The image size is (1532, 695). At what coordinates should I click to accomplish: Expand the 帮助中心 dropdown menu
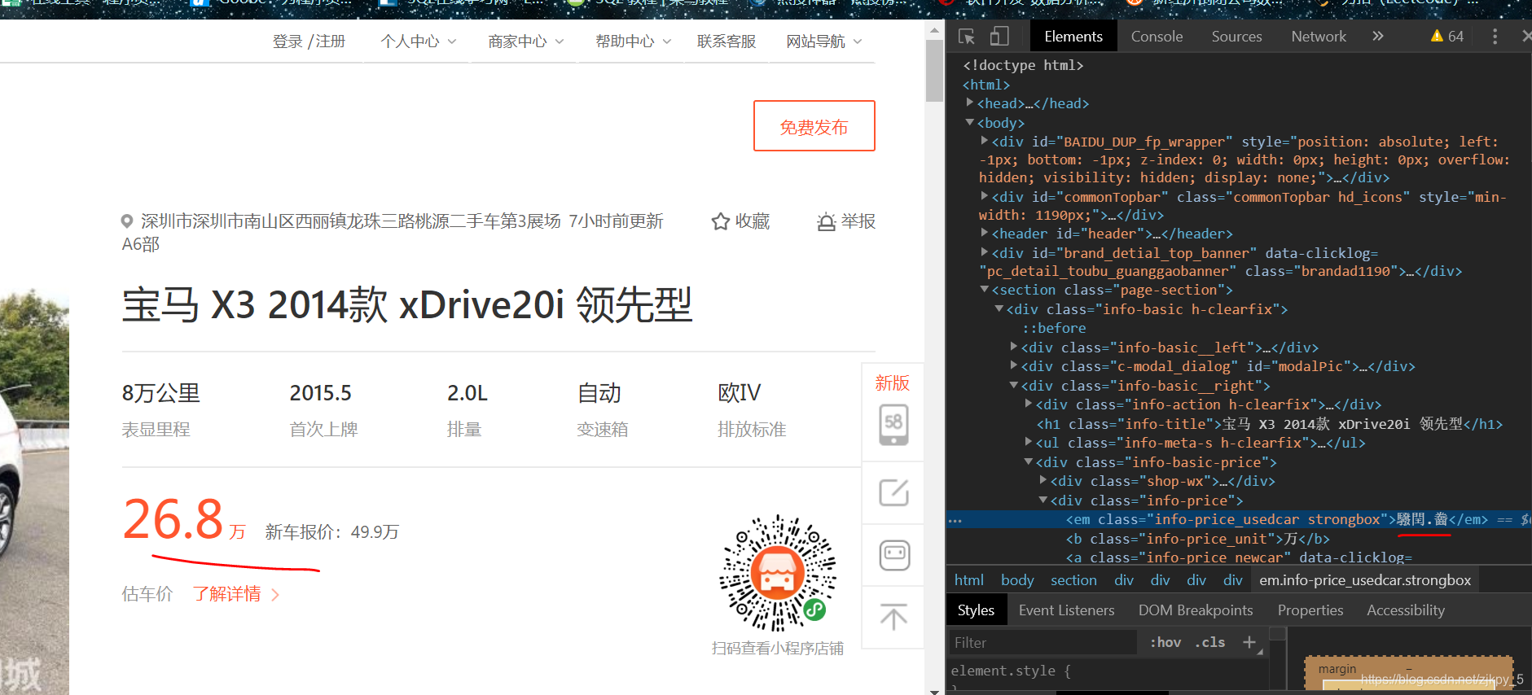pos(634,42)
